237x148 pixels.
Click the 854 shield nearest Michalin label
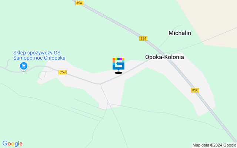pos(143,38)
